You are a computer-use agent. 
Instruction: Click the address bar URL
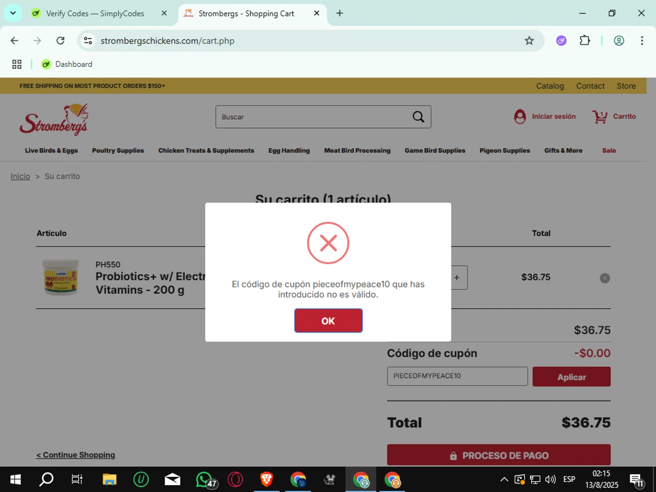click(x=167, y=41)
